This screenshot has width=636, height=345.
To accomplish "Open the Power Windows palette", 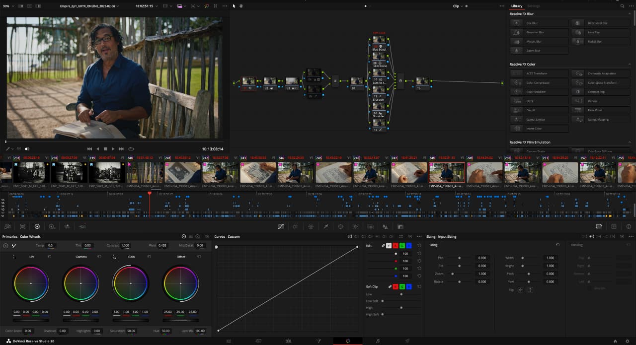I will [341, 226].
